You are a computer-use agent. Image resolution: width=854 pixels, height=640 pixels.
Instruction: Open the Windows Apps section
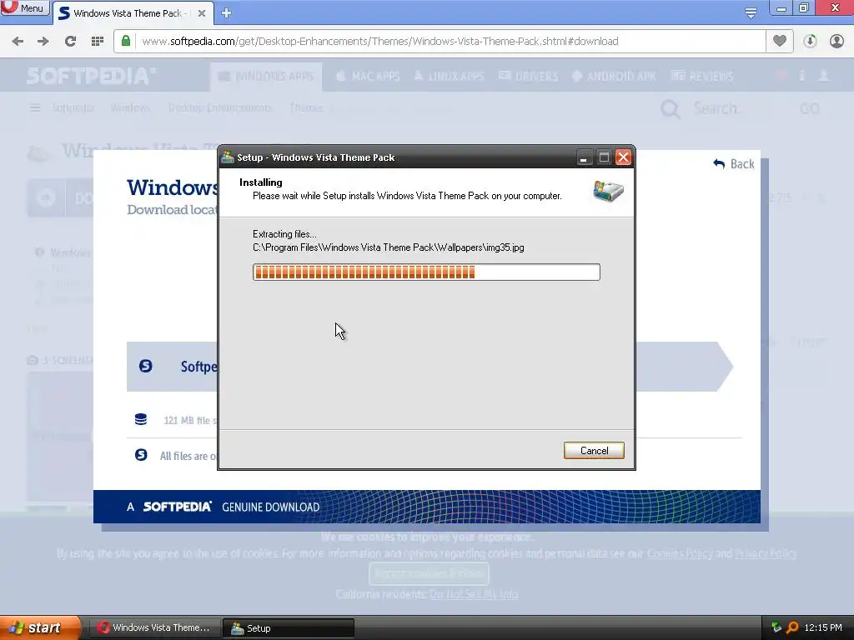pos(266,76)
